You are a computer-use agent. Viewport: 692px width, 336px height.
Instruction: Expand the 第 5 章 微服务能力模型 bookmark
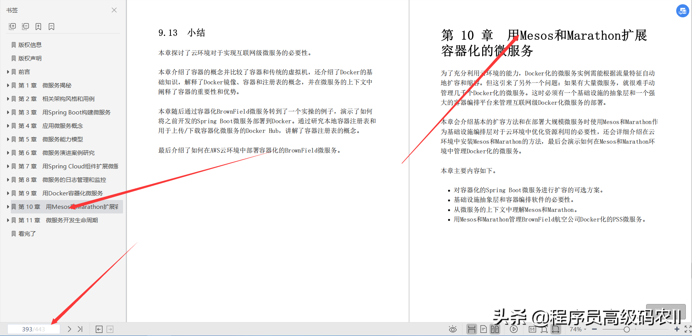point(8,139)
